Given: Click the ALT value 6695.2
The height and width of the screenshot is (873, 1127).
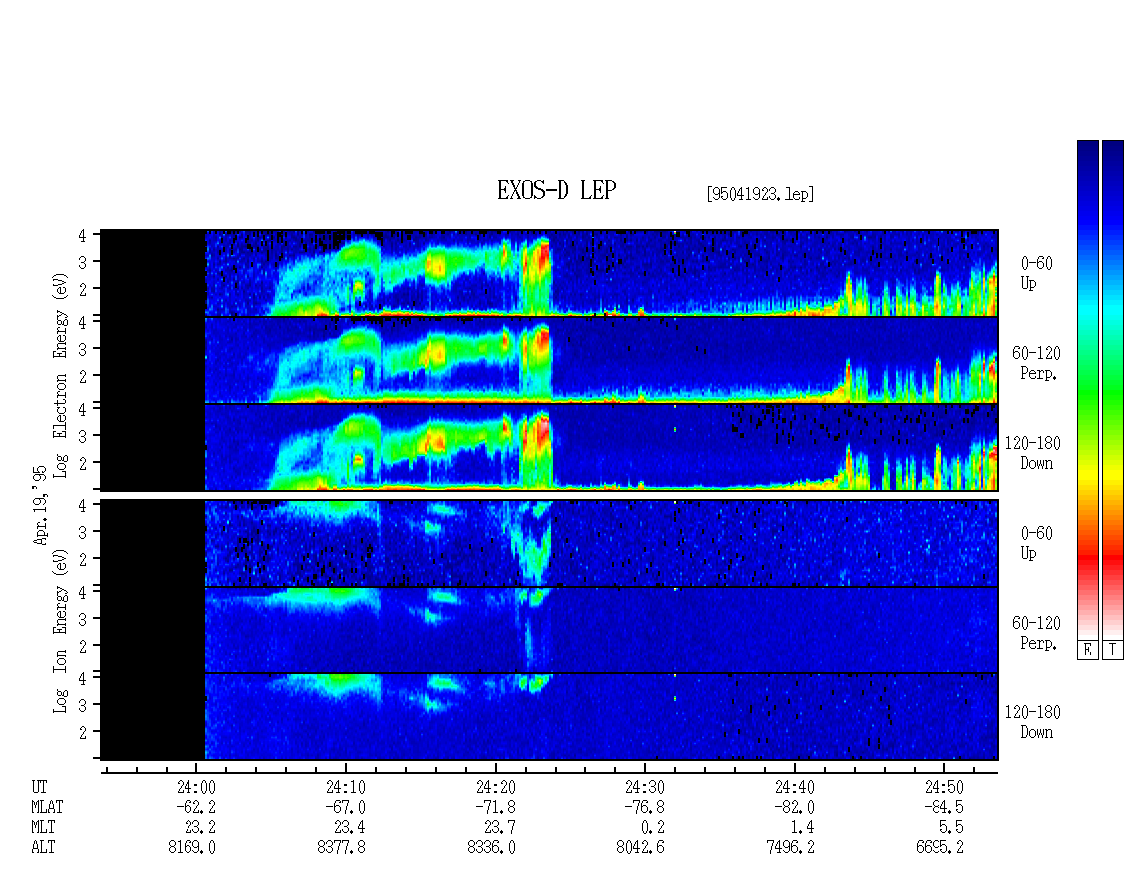Looking at the screenshot, I should pyautogui.click(x=939, y=848).
